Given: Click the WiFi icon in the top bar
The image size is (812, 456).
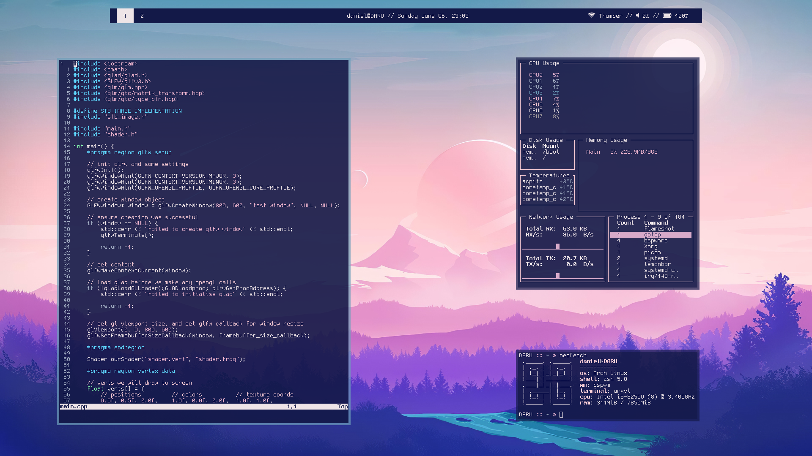Looking at the screenshot, I should (x=591, y=15).
